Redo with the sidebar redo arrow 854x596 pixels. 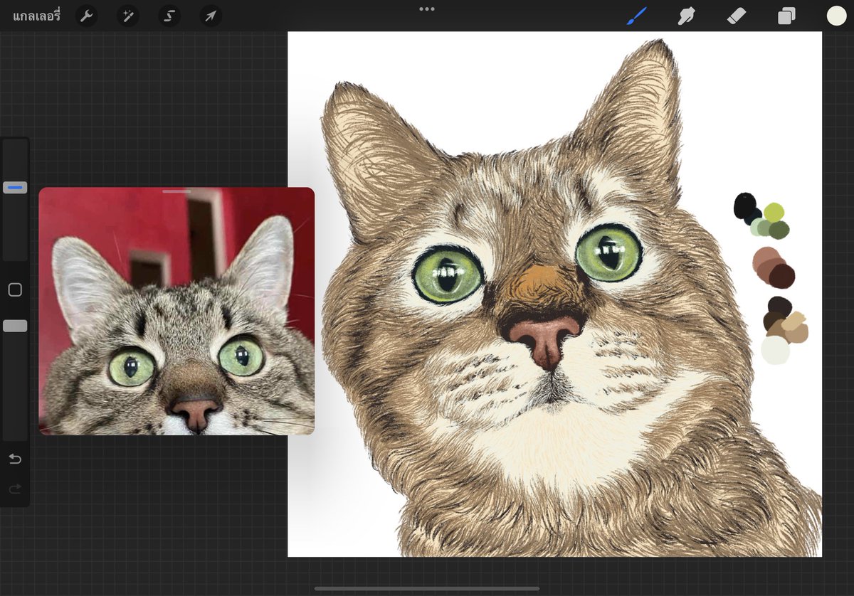[x=15, y=489]
